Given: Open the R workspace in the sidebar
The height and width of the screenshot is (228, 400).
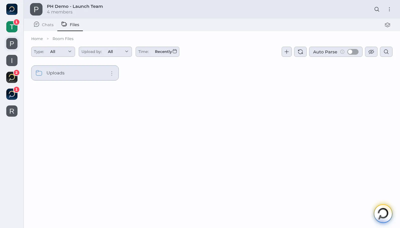Looking at the screenshot, I should (12, 111).
